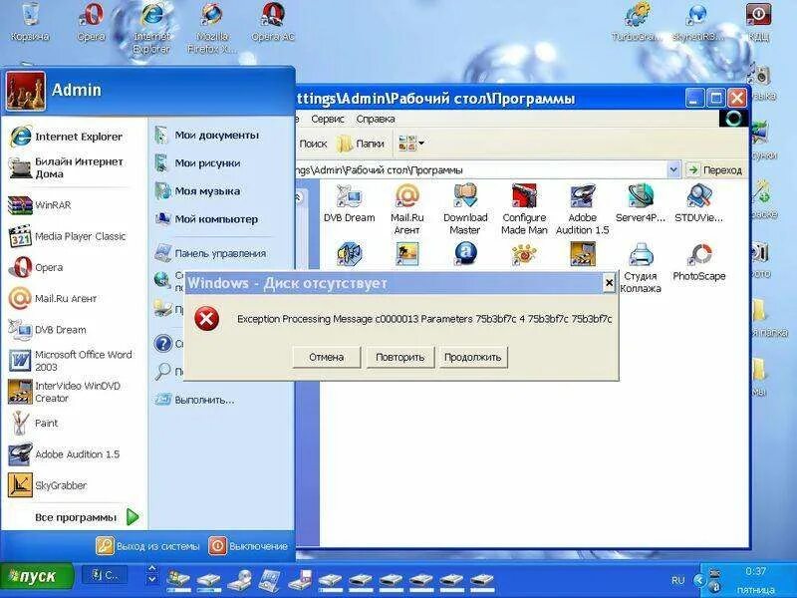Click the taskbar clock showing 0:37
Image resolution: width=797 pixels, height=598 pixels.
coord(755,571)
